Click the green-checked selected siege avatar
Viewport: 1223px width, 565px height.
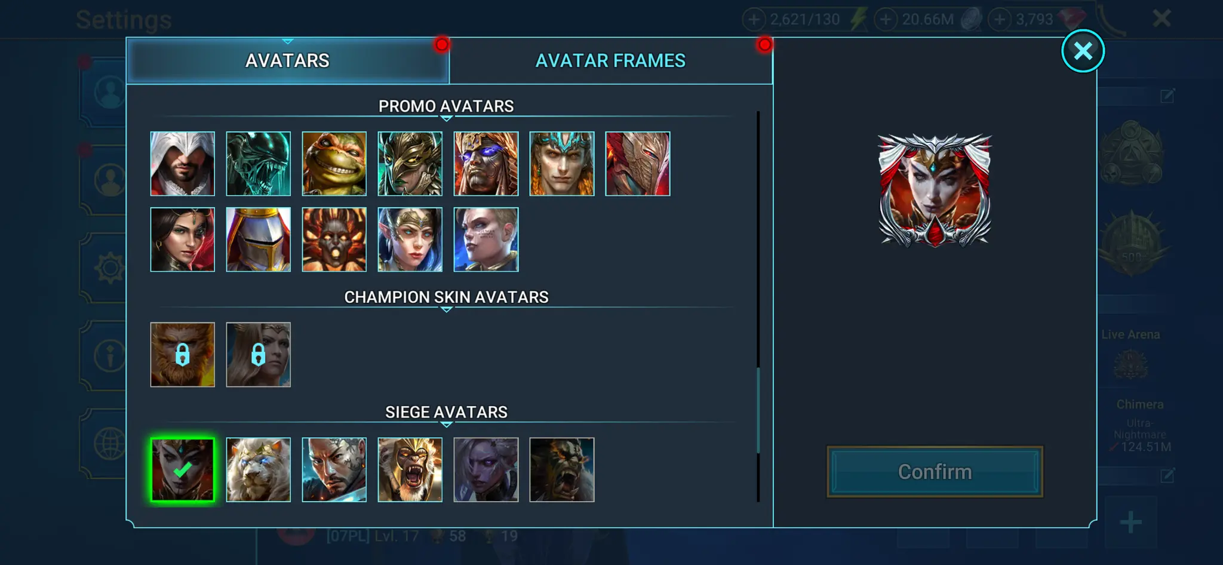[x=182, y=469]
